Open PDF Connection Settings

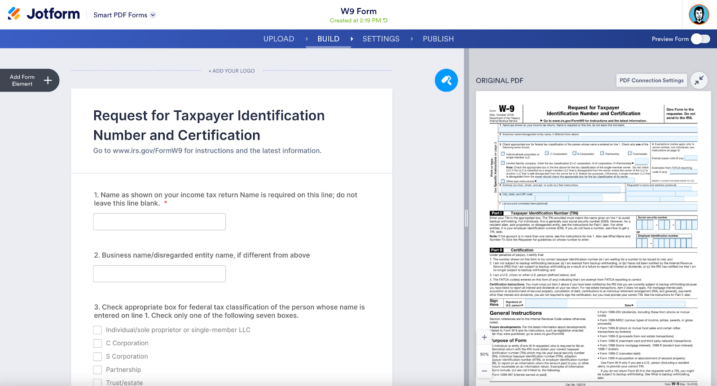651,80
